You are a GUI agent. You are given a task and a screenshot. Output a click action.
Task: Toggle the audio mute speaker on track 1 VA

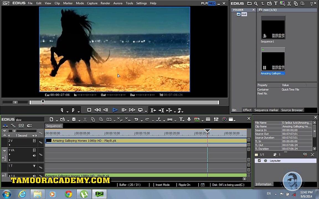[x=34, y=156]
